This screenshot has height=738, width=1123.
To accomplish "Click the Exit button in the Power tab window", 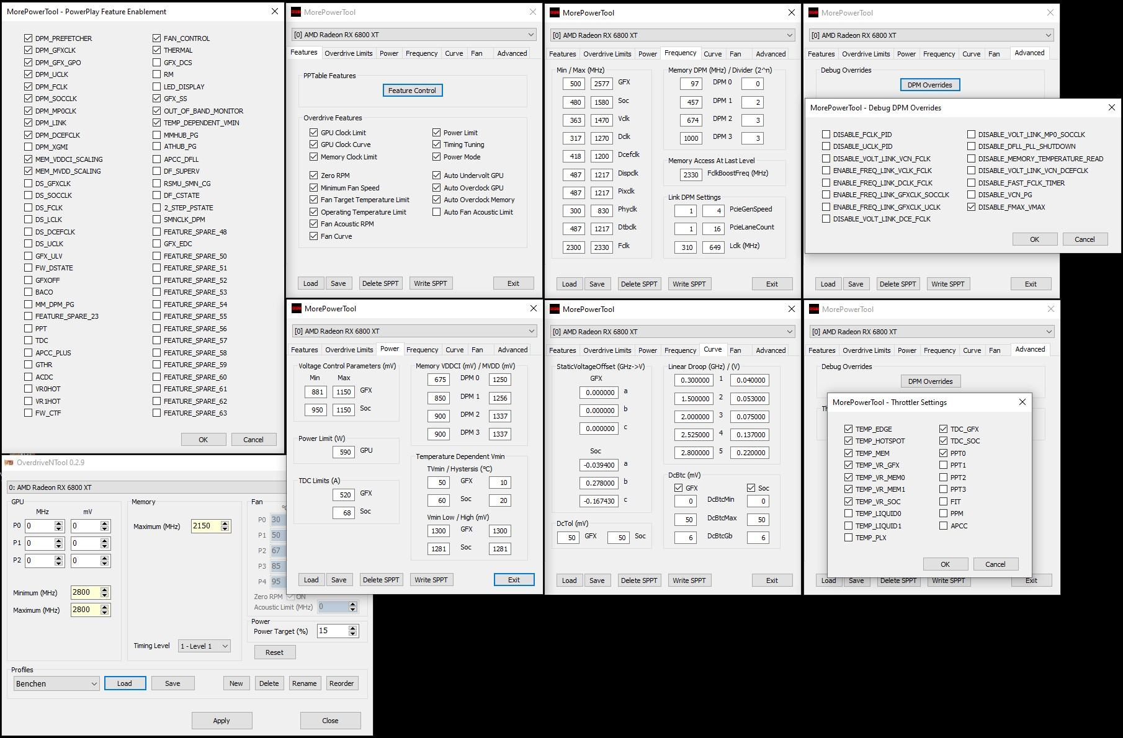I will [514, 580].
